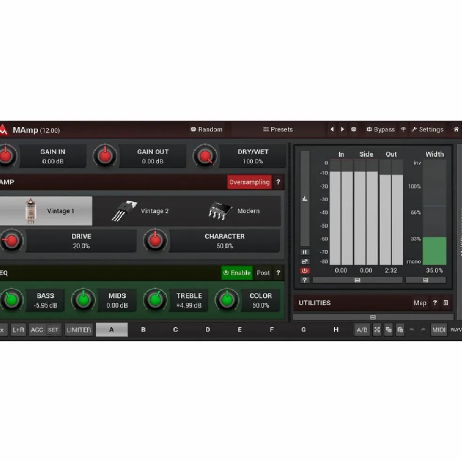The image size is (462, 462).
Task: Toggle Oversampling in the Amp section
Action: [249, 182]
